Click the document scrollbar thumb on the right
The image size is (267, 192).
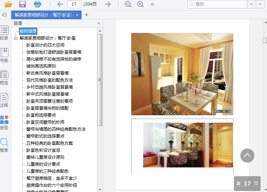[265, 41]
